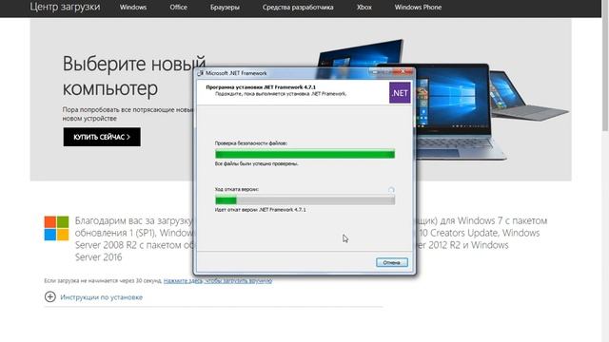Click the Проверка безопасности файлов label

pyautogui.click(x=251, y=143)
